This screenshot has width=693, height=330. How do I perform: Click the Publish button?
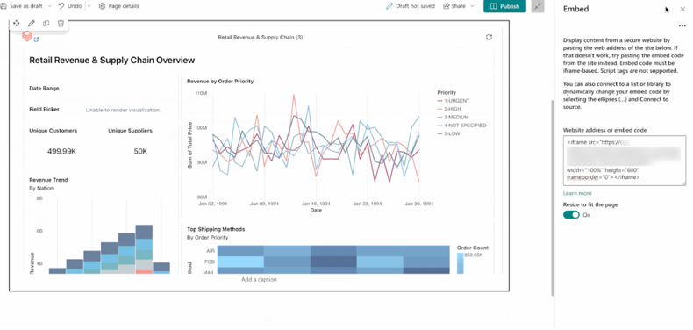click(x=504, y=6)
